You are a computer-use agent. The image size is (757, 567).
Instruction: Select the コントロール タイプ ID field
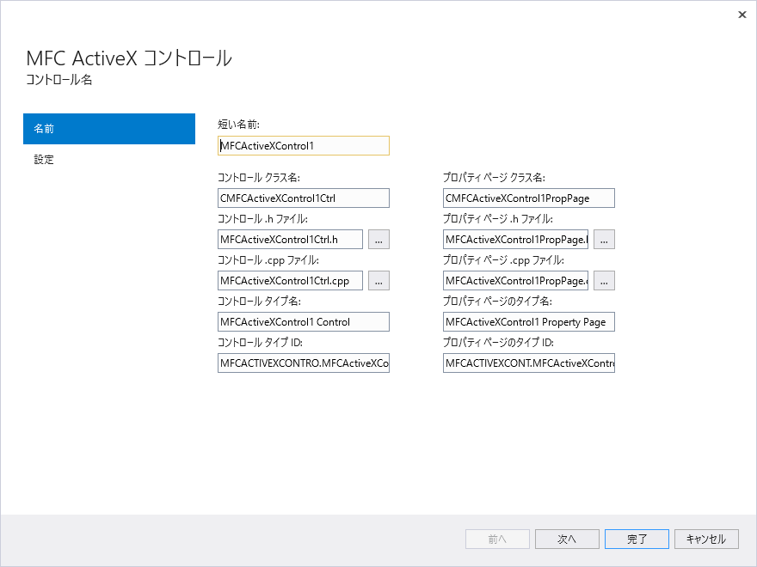(303, 363)
